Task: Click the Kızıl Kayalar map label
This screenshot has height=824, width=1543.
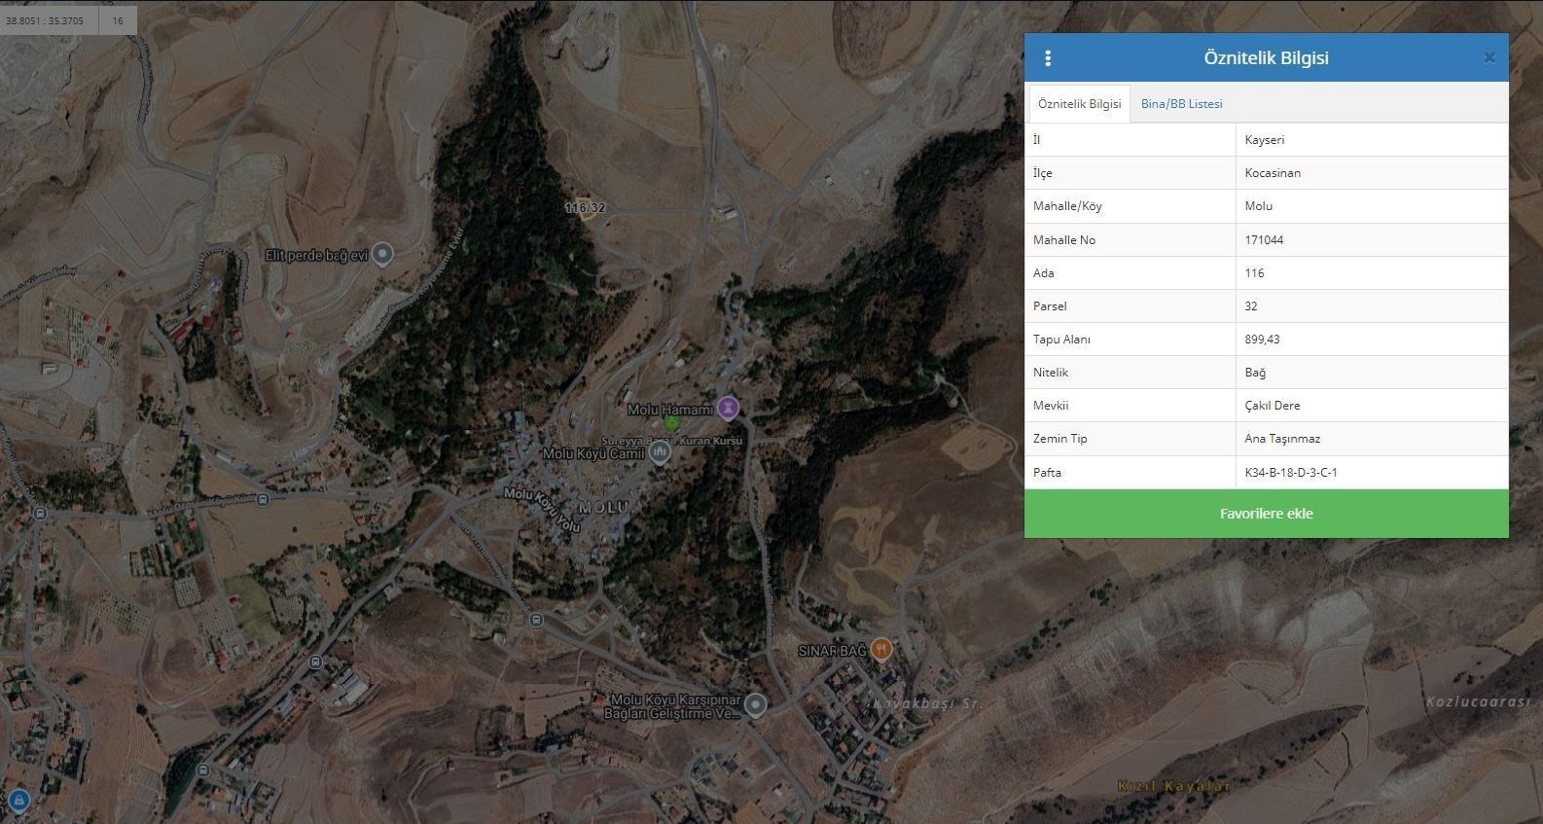Action: click(x=1173, y=786)
